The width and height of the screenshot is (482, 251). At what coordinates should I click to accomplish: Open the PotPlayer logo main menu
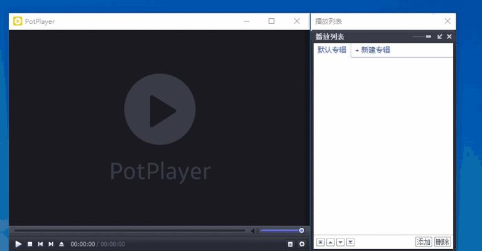pos(18,21)
